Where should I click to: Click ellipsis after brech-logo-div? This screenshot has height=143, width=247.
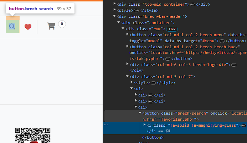234,65
